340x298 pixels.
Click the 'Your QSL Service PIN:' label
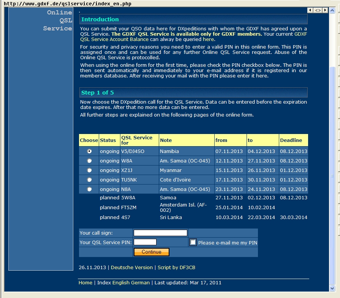tap(106, 242)
